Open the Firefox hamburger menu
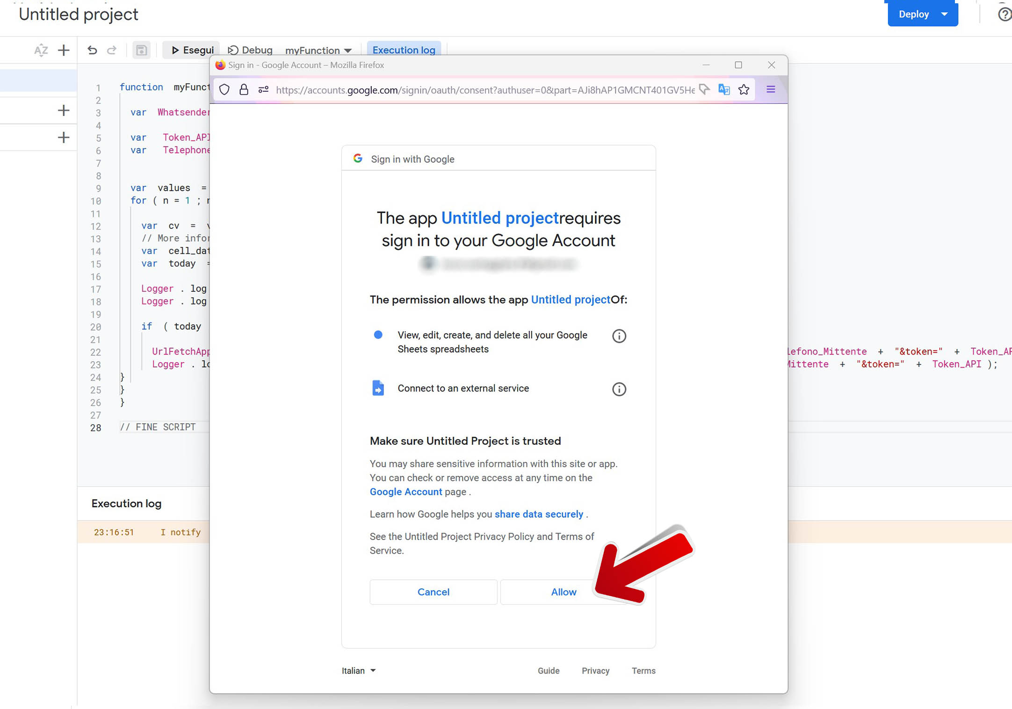The height and width of the screenshot is (709, 1012). 771,89
